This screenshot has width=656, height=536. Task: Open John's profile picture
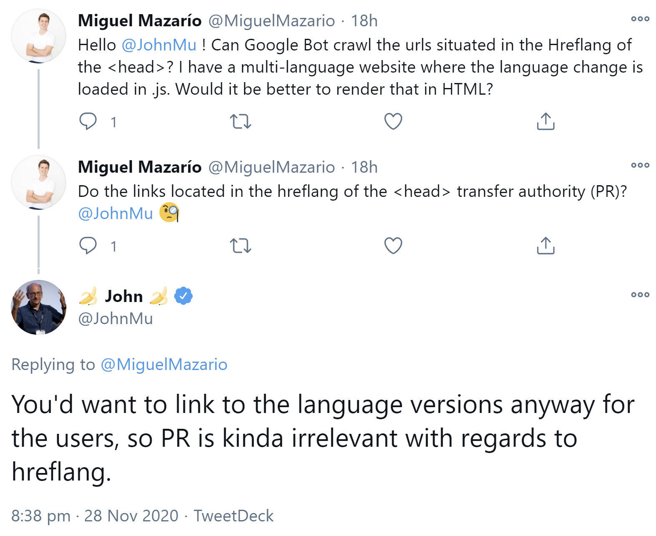[x=38, y=307]
